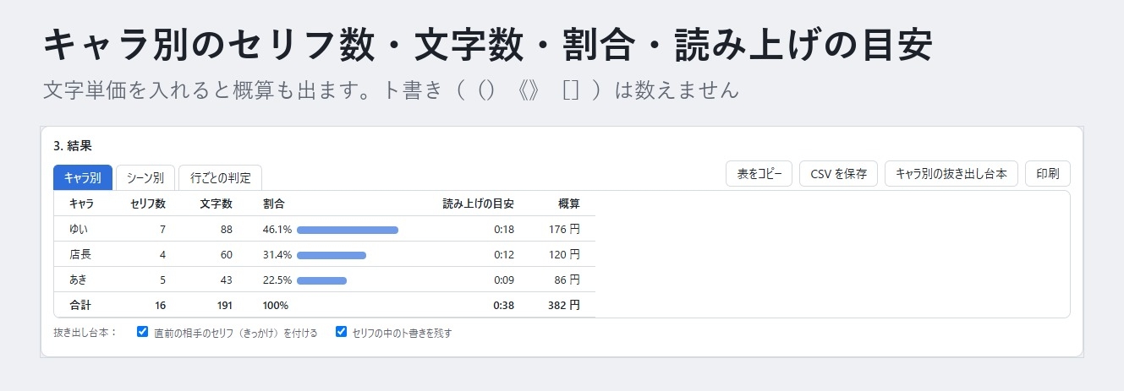This screenshot has height=391, width=1124.
Task: Click the 印刷 button
Action: (1047, 174)
